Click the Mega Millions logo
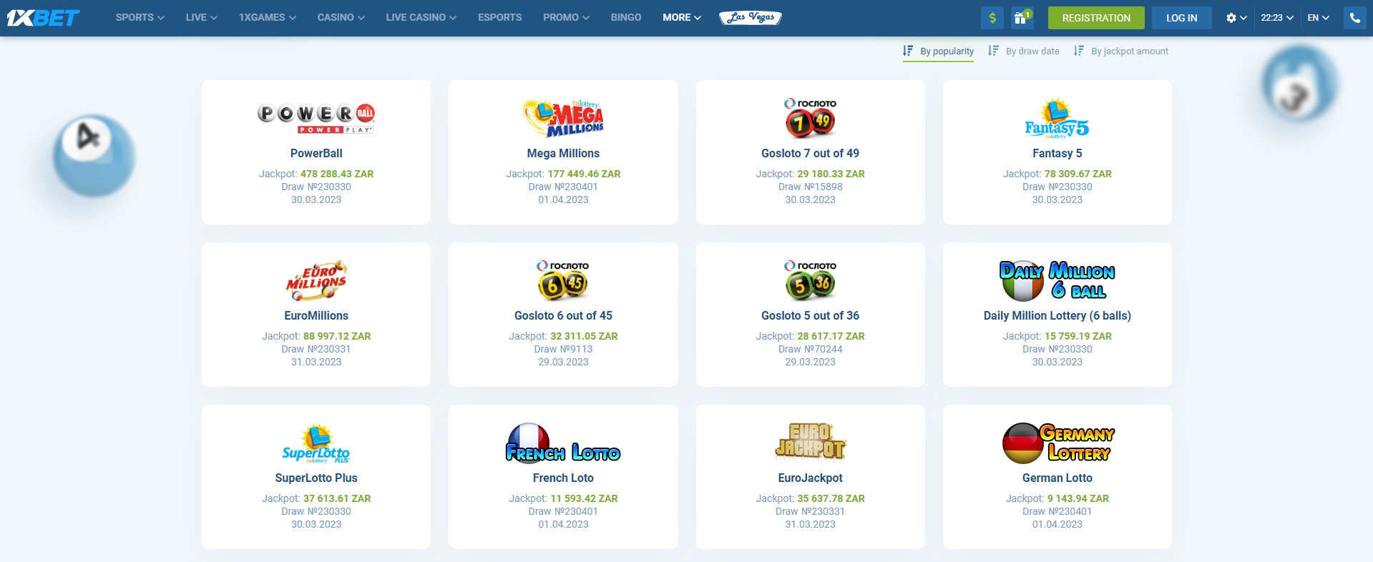1373x562 pixels. coord(563,119)
